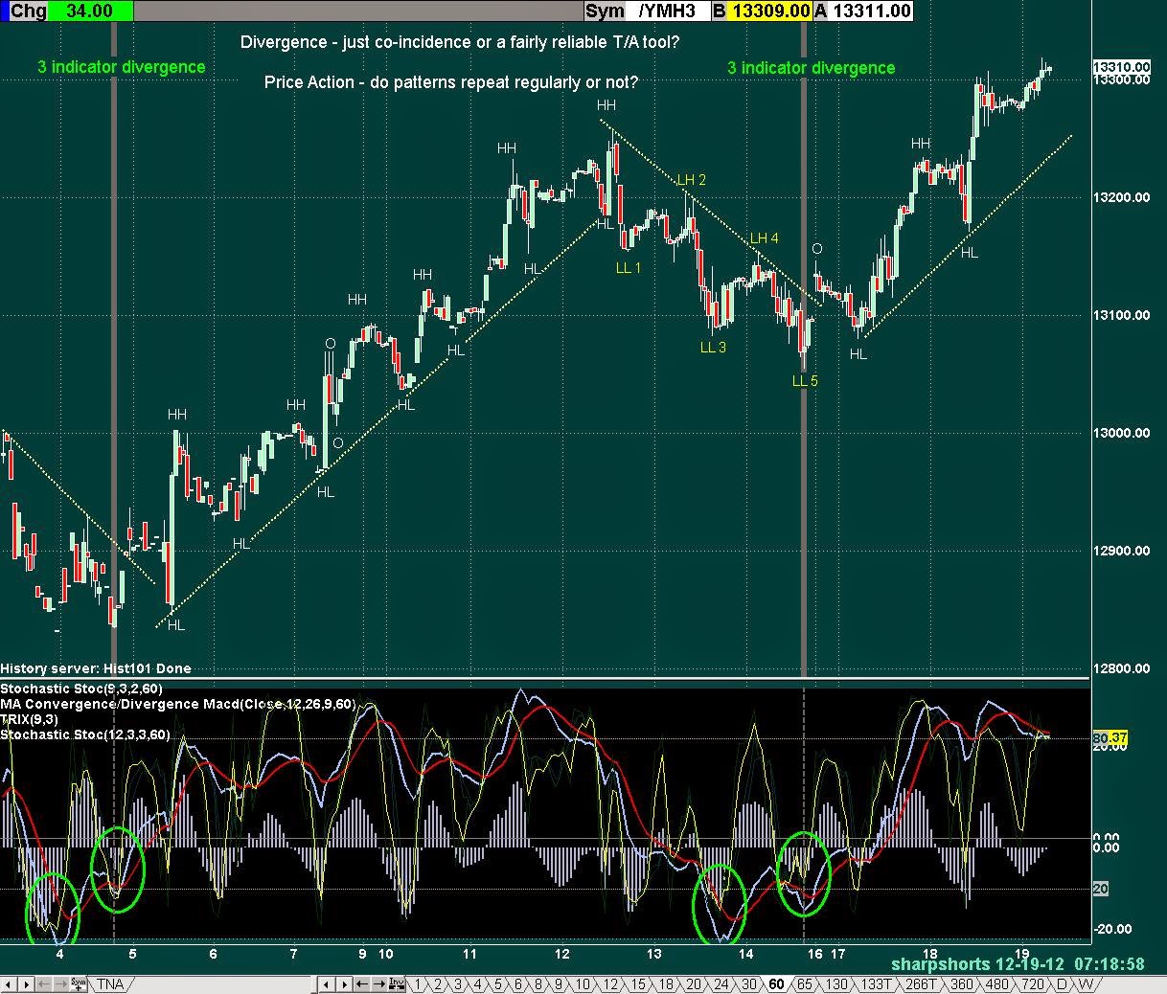The height and width of the screenshot is (994, 1167).
Task: Switch to the 9 minute interval tab
Action: (x=558, y=984)
